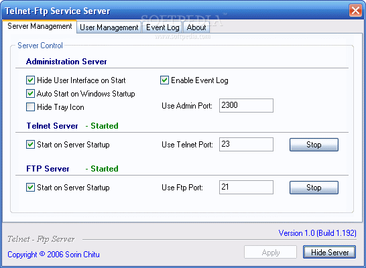This screenshot has width=366, height=268.
Task: Click the Version 1.0 (Build 1.192) text
Action: click(318, 233)
